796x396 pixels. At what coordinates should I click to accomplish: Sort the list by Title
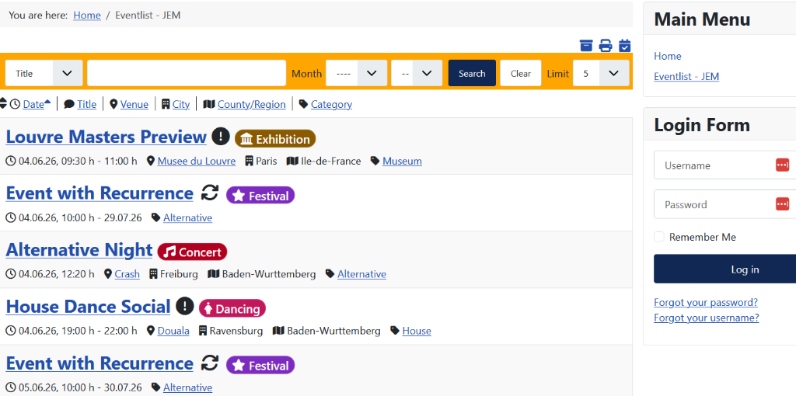pyautogui.click(x=87, y=104)
